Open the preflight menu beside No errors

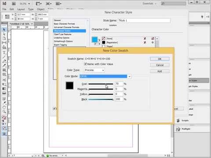[62, 156]
